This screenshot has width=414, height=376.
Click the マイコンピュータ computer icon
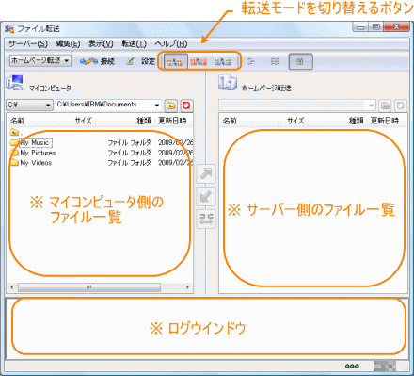click(x=15, y=83)
